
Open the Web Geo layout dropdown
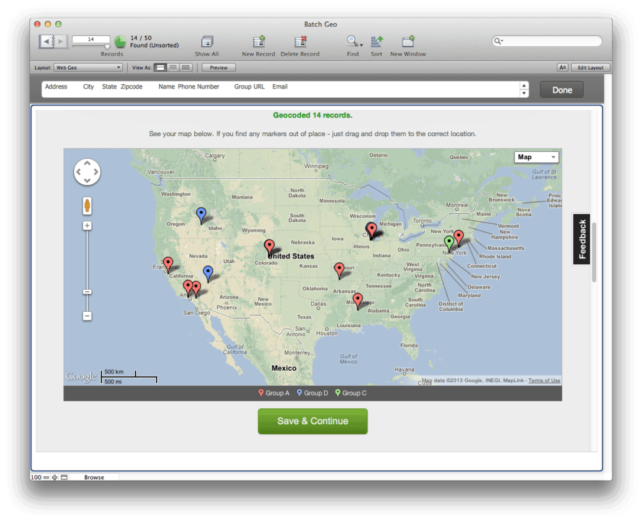click(x=88, y=67)
